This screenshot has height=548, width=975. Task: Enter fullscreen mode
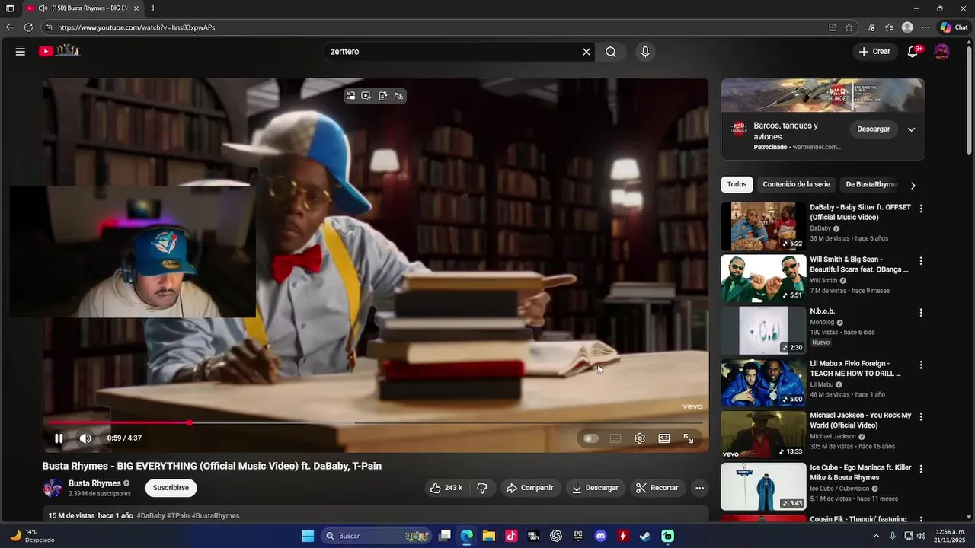tap(689, 438)
